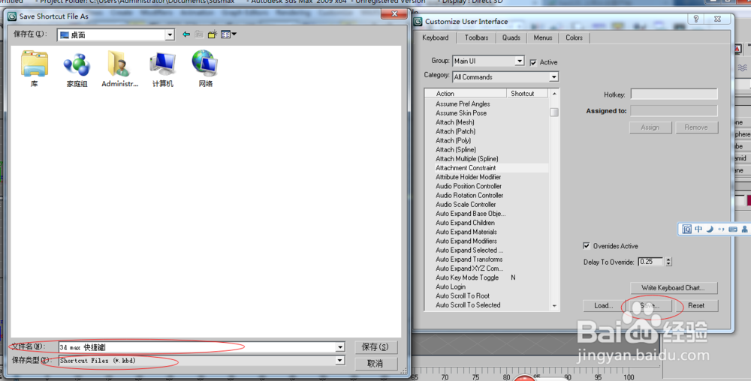Click the Load... button

604,305
